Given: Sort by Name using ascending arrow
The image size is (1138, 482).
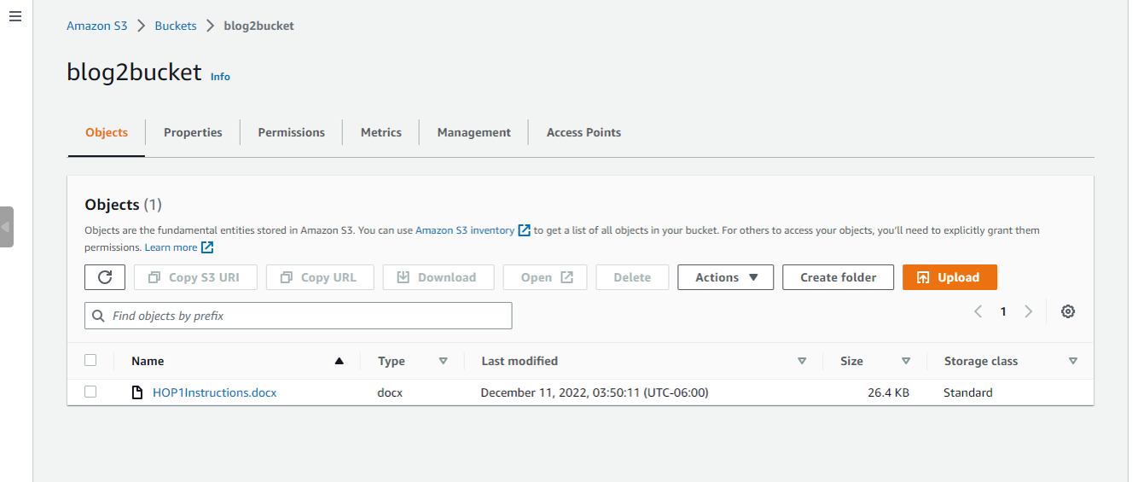Looking at the screenshot, I should pos(340,361).
